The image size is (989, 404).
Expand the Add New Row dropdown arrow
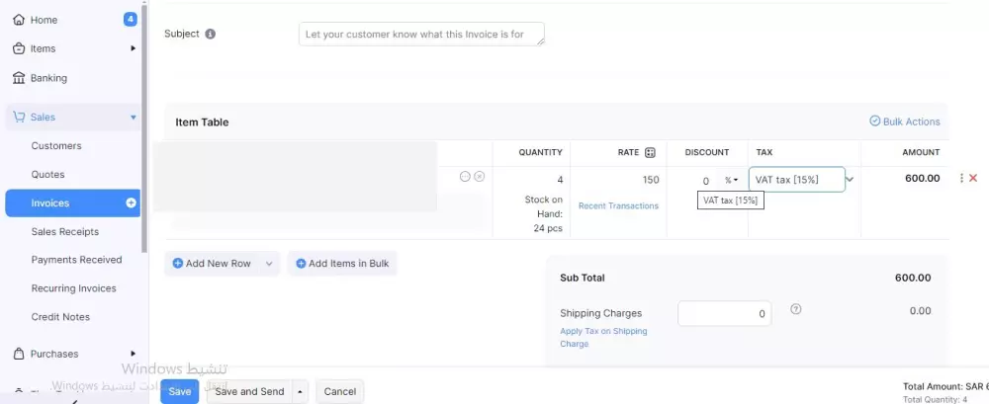pyautogui.click(x=269, y=264)
